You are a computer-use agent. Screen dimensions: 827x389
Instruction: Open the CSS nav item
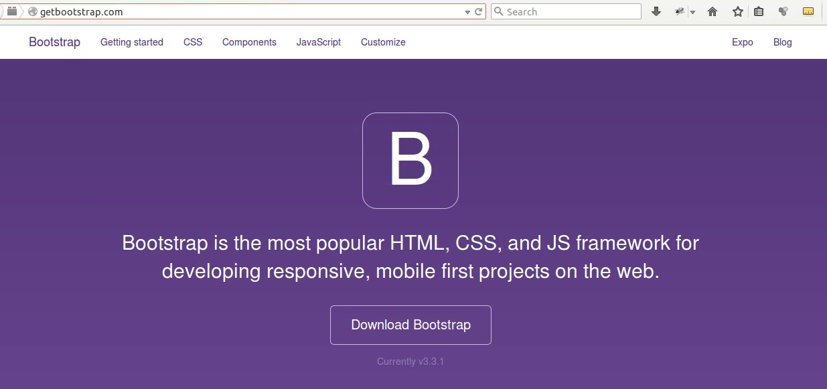point(193,42)
